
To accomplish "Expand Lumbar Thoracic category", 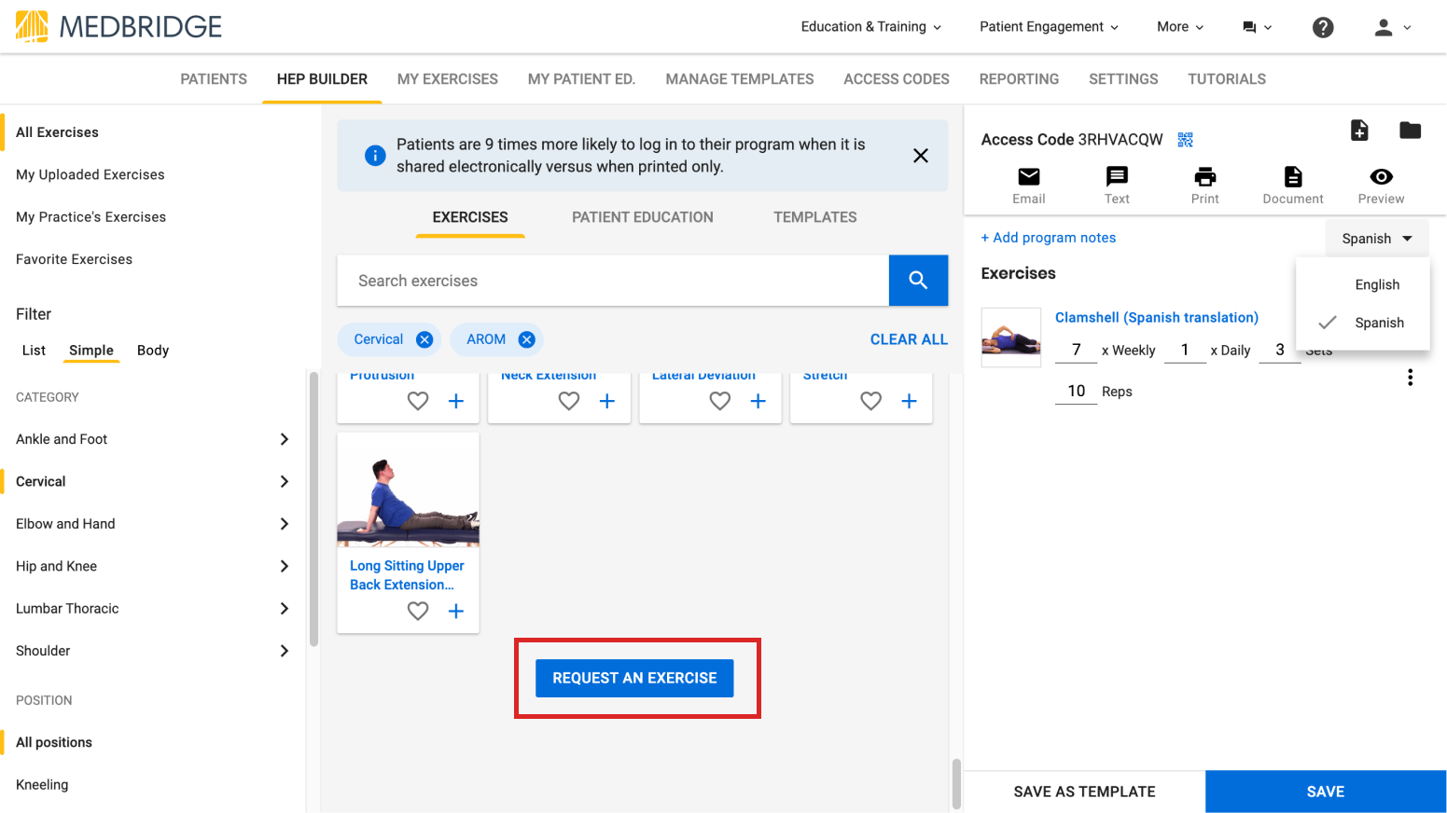I will pos(285,609).
